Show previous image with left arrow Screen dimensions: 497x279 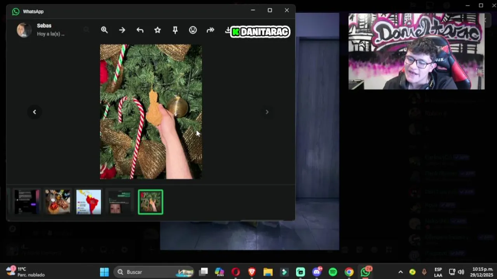click(35, 112)
